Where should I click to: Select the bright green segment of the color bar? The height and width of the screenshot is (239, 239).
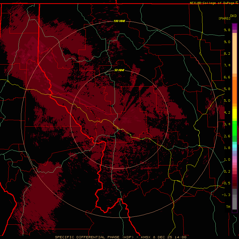pyautogui.click(x=234, y=128)
